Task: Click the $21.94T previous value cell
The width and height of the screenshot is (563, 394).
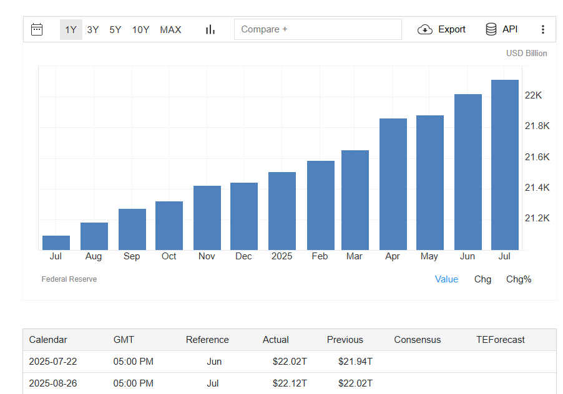Action: coord(355,362)
